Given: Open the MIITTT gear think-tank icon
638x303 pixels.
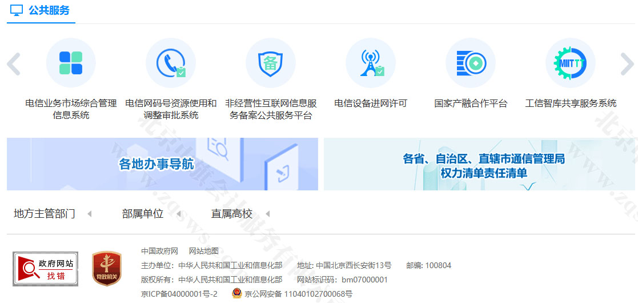Looking at the screenshot, I should click(x=570, y=63).
